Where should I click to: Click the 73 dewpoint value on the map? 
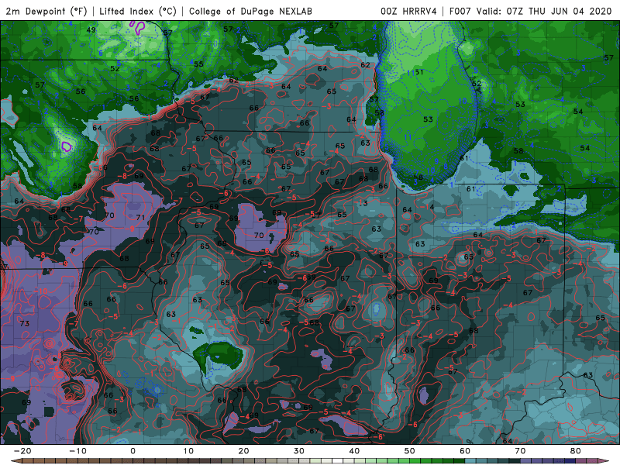click(25, 323)
